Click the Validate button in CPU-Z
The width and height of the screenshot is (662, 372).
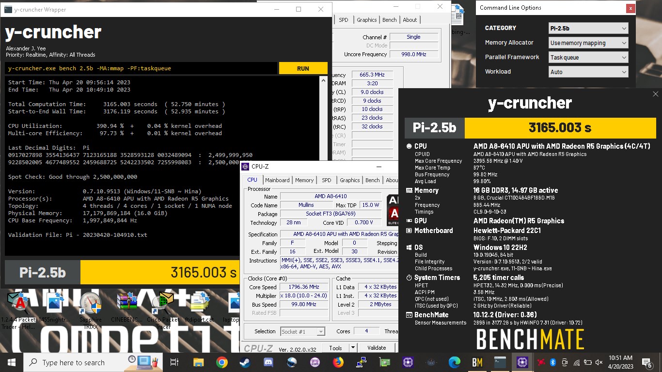tap(377, 348)
